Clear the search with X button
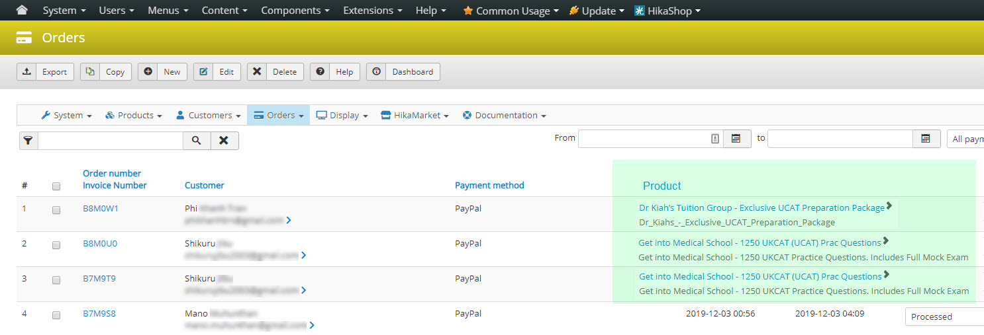The width and height of the screenshot is (984, 335). pos(224,140)
